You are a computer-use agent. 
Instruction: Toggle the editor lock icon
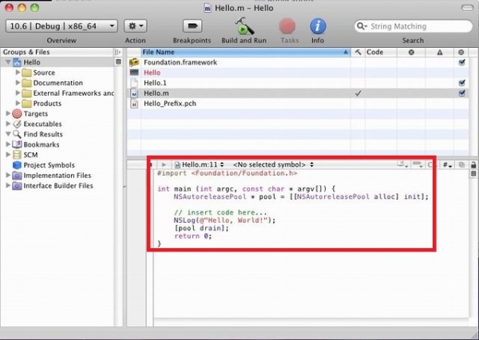click(x=473, y=164)
